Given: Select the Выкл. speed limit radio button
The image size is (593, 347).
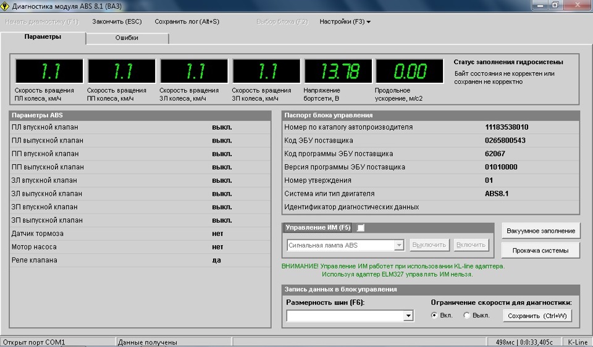Looking at the screenshot, I should 468,316.
